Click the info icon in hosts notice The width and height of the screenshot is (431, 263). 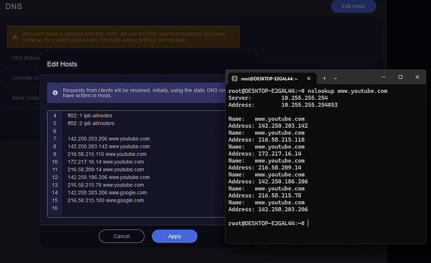[55, 93]
